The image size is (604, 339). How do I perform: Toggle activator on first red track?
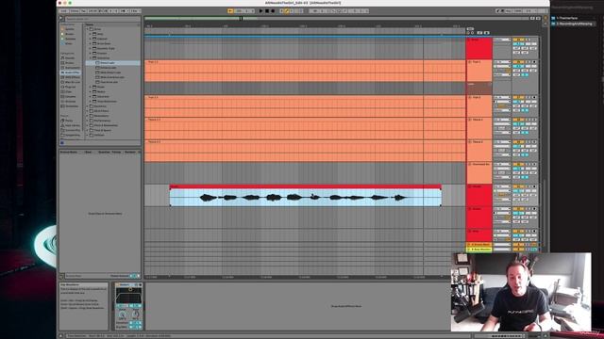(x=518, y=40)
